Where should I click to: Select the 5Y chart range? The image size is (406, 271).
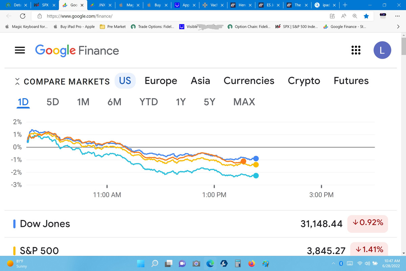[x=209, y=102]
